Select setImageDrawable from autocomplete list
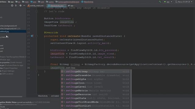The image size is (195, 109). pos(95,75)
